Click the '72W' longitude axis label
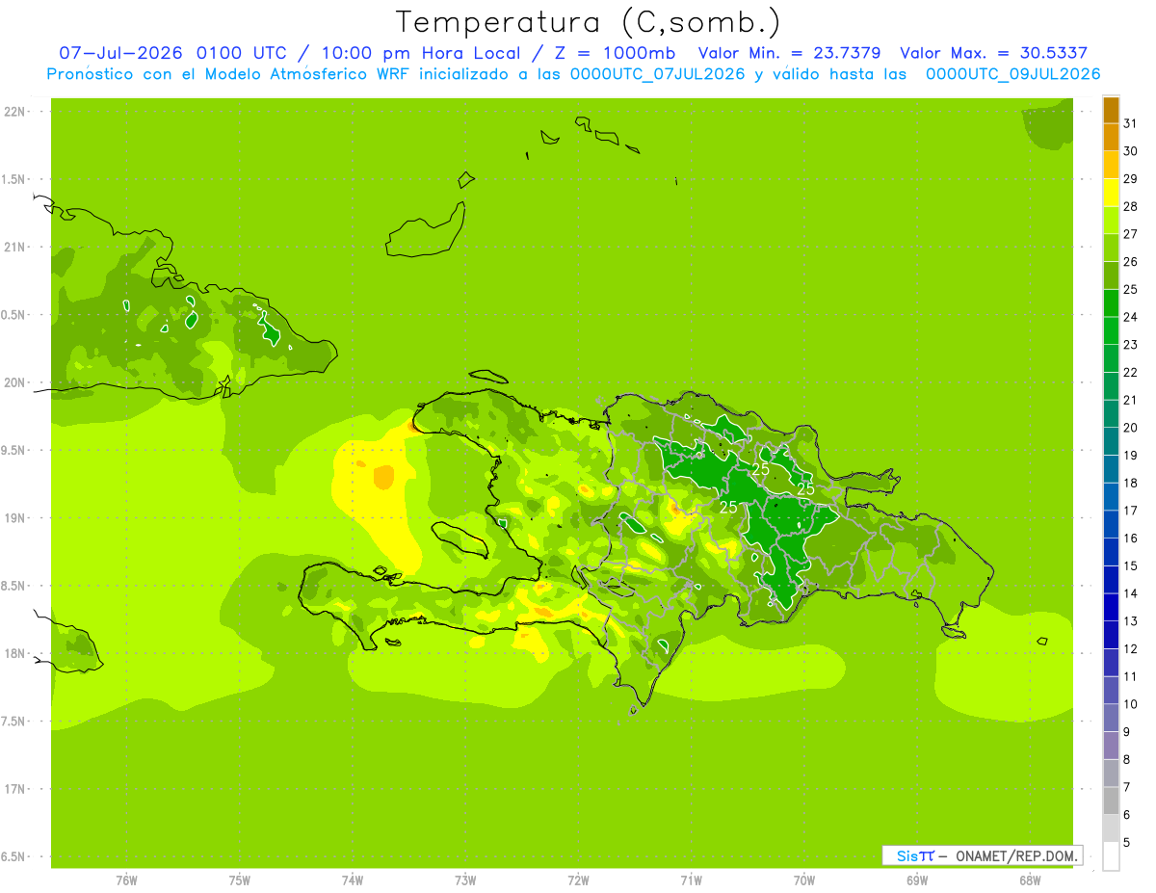The image size is (1156, 893). [x=578, y=880]
